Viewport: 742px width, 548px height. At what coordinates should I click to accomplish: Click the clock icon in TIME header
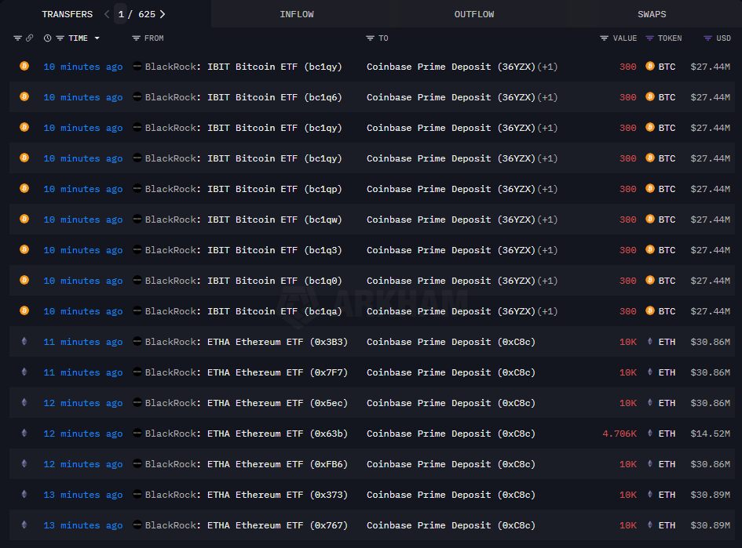tap(47, 38)
